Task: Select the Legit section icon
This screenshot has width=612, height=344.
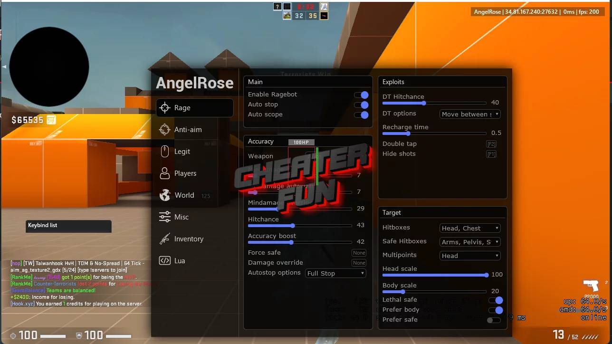Action: pos(164,152)
